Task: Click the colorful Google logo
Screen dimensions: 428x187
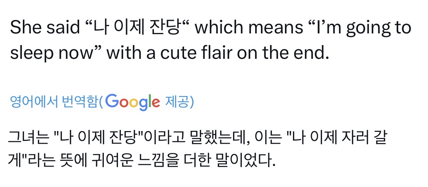Action: click(x=133, y=102)
